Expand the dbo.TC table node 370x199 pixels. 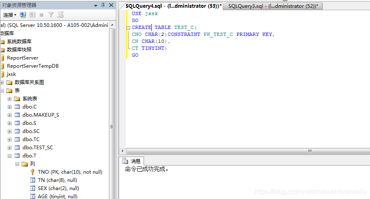tap(9, 139)
